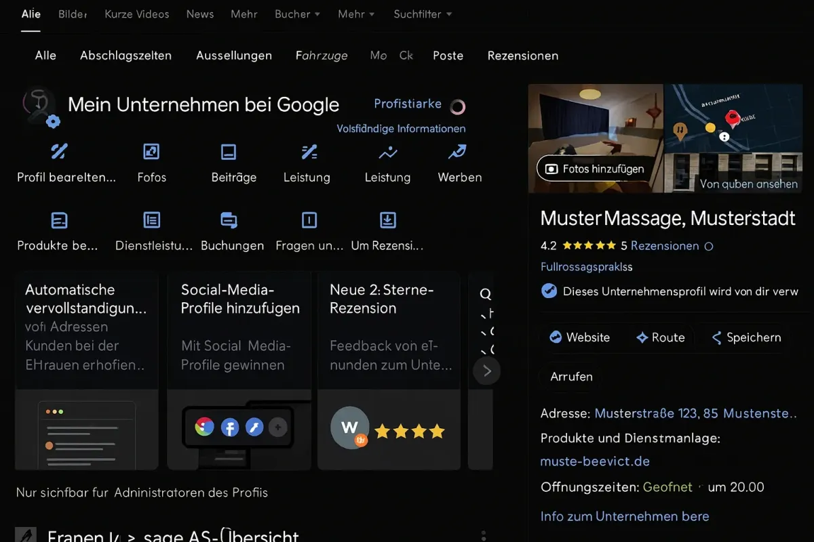This screenshot has width=814, height=542.
Task: Switch to the Kurze Videos tab
Action: tap(137, 14)
